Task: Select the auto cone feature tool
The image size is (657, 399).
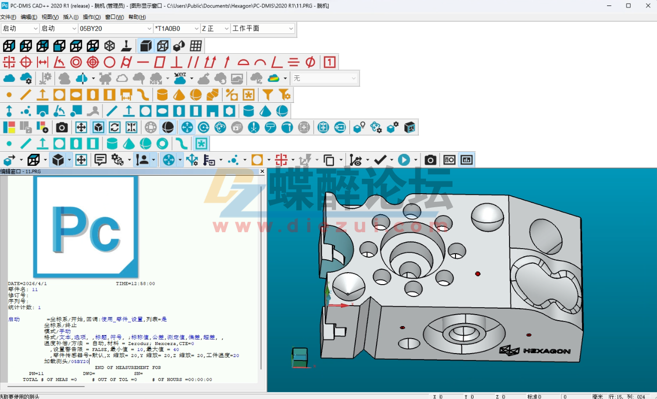Action: point(178,95)
